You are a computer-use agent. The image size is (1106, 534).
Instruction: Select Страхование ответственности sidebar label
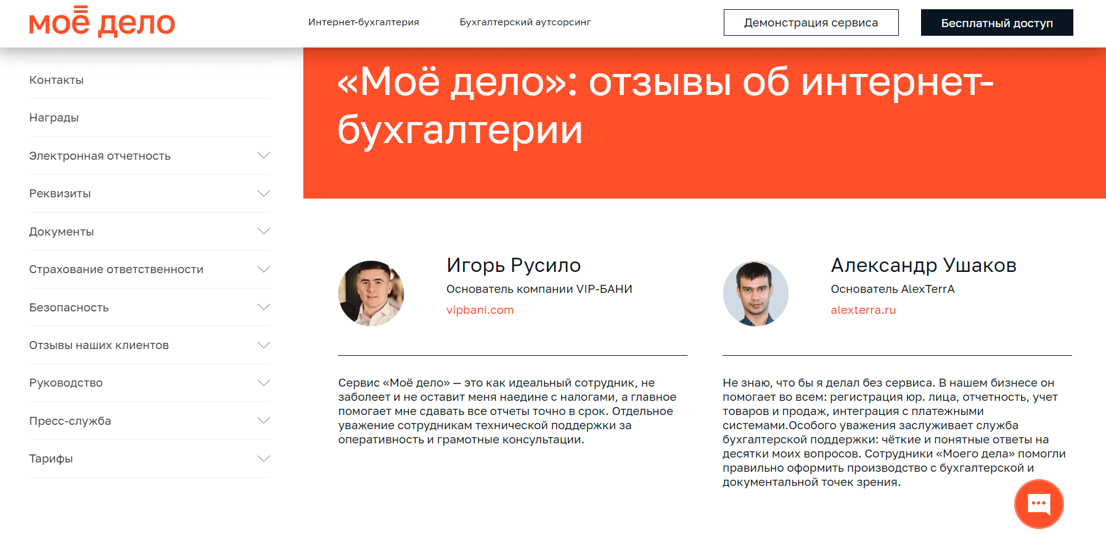(x=117, y=269)
